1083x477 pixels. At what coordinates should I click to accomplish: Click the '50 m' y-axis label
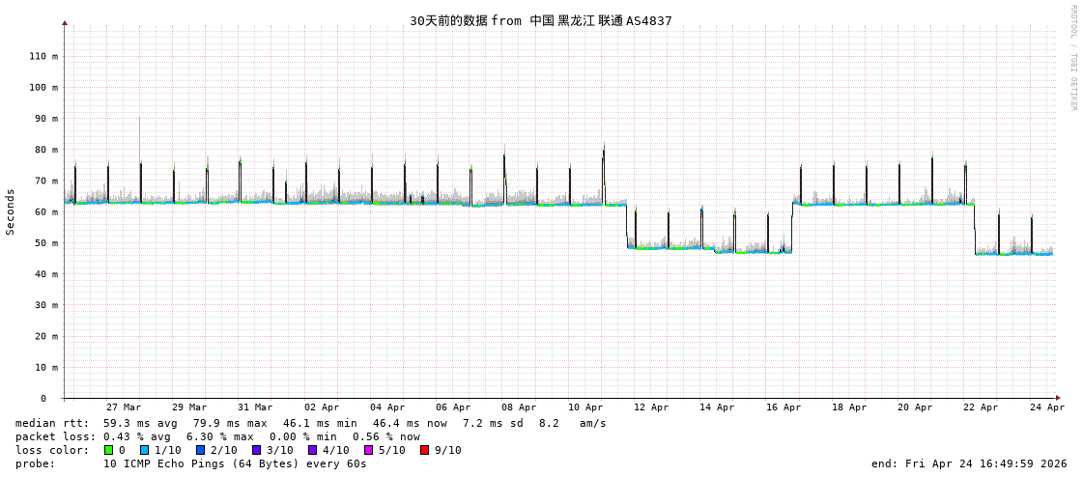click(46, 242)
